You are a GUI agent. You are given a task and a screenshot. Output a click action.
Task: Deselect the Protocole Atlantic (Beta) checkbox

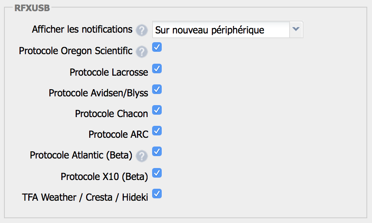[157, 151]
